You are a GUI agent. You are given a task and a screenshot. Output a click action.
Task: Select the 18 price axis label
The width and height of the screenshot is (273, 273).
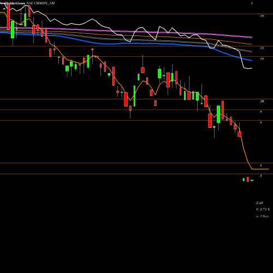point(262,16)
